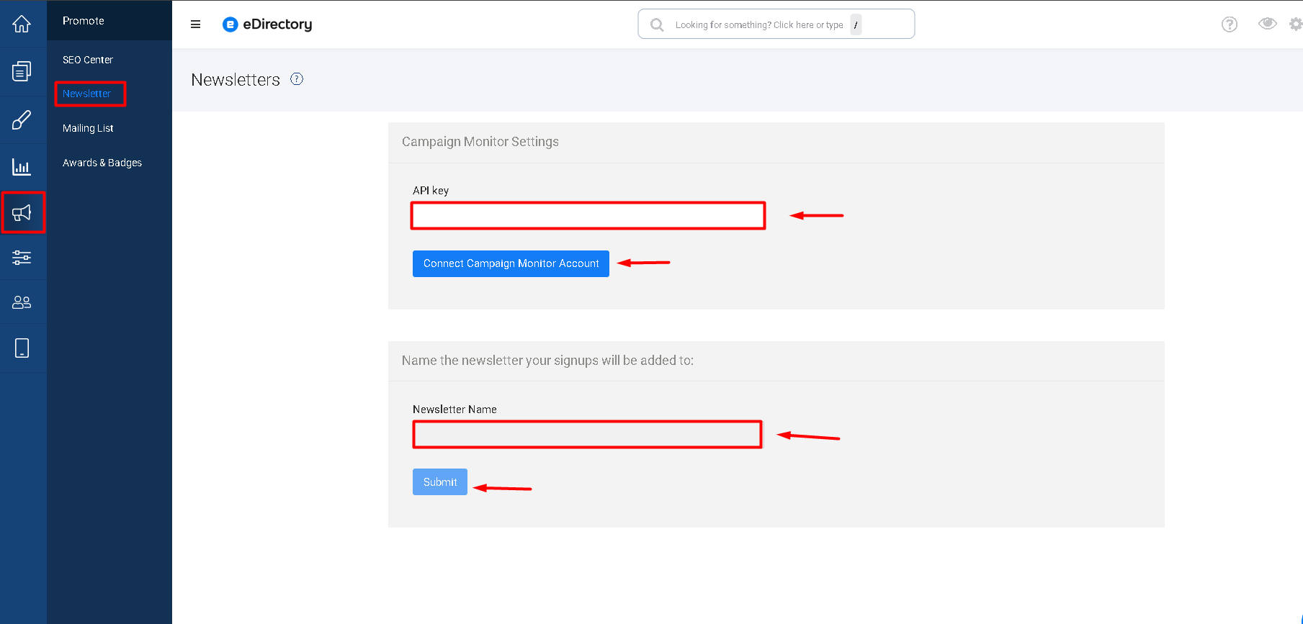Click the 'Name the newsletter your signups' heading
Image resolution: width=1303 pixels, height=624 pixels.
pos(547,361)
